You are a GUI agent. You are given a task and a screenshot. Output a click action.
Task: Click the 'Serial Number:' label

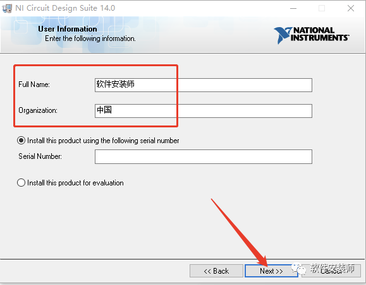tap(40, 156)
